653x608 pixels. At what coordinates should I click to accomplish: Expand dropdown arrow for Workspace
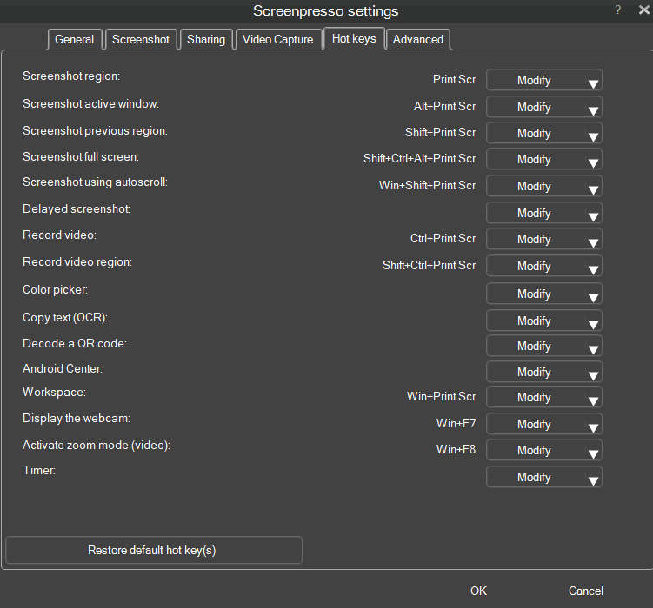coord(594,401)
